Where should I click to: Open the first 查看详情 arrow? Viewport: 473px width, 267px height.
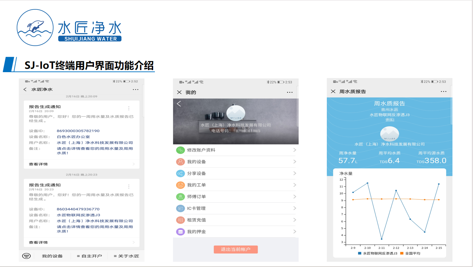point(134,164)
